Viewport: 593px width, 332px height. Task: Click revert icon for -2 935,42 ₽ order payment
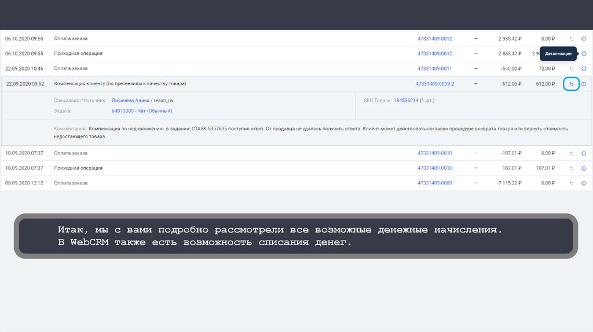pos(572,39)
